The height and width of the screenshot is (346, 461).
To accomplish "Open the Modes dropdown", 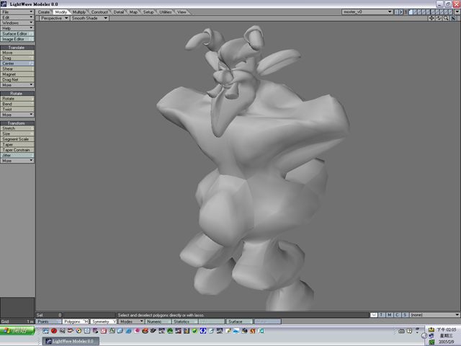I will 131,321.
